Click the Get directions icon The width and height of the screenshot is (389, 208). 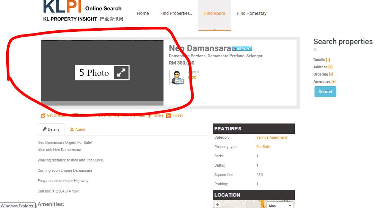(43, 116)
